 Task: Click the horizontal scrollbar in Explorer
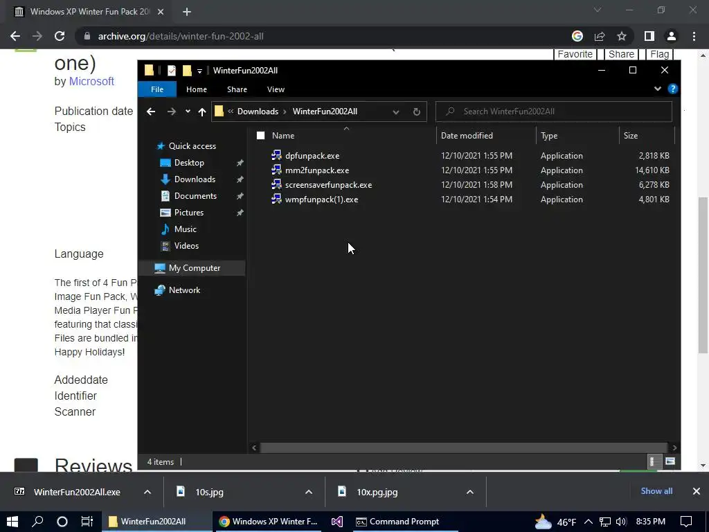pos(464,448)
